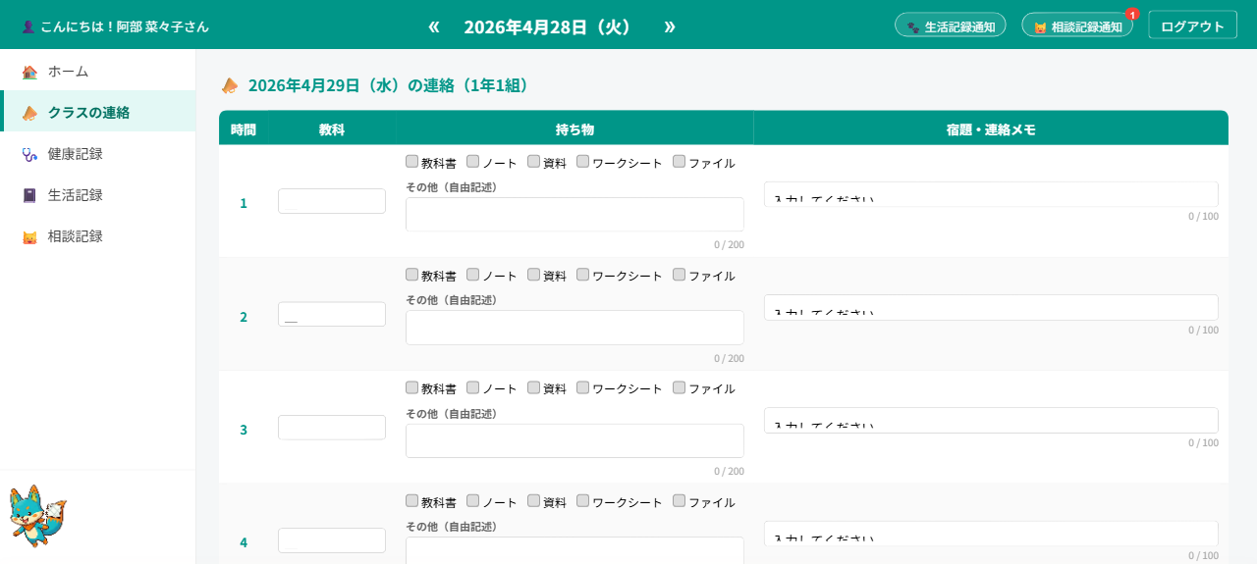Check ノート for period 4
Screen dimensions: 1257x564
click(x=473, y=501)
